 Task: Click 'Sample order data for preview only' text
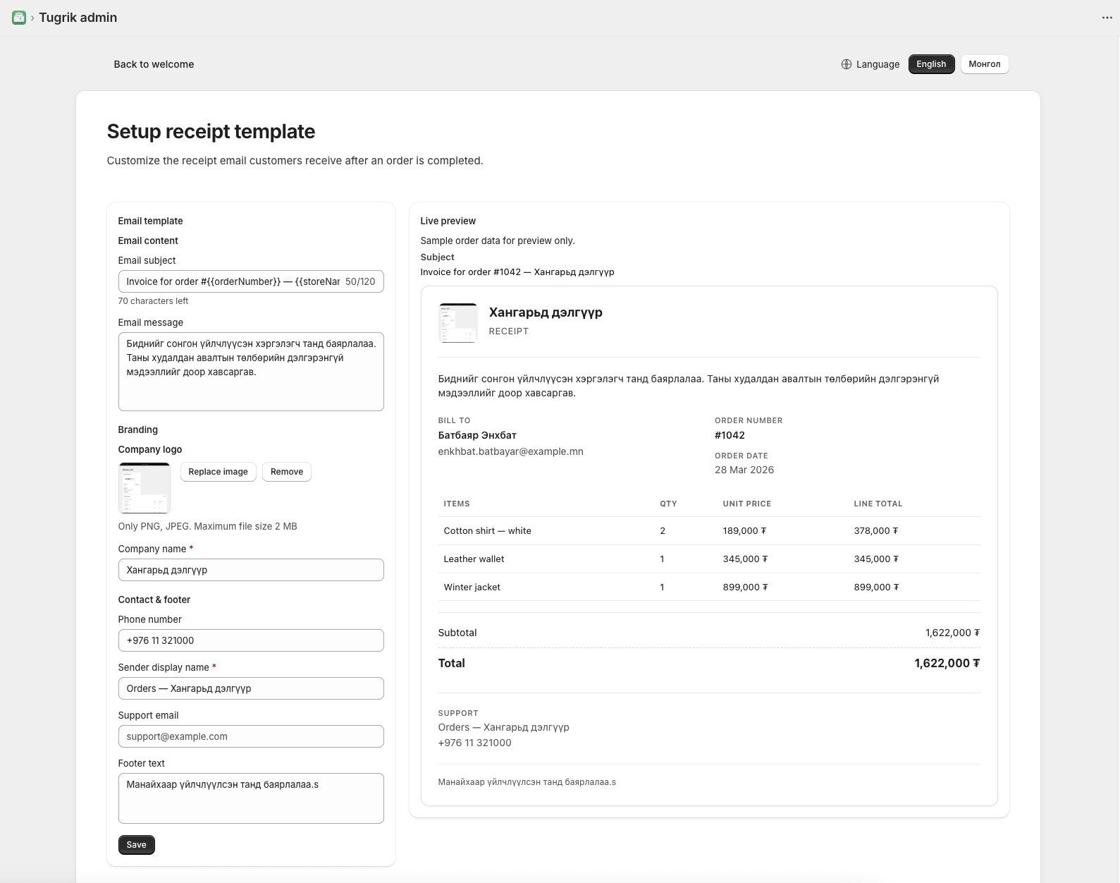click(497, 240)
